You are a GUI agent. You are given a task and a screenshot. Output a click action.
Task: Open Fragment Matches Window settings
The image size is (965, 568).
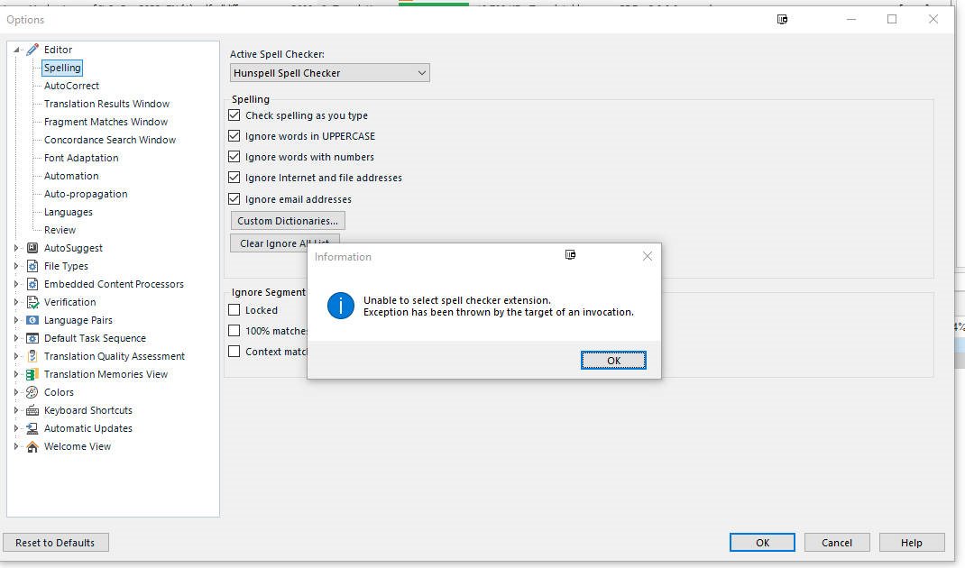106,122
